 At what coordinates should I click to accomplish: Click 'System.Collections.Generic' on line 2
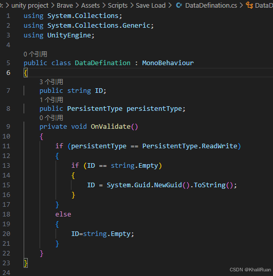tap(99, 26)
